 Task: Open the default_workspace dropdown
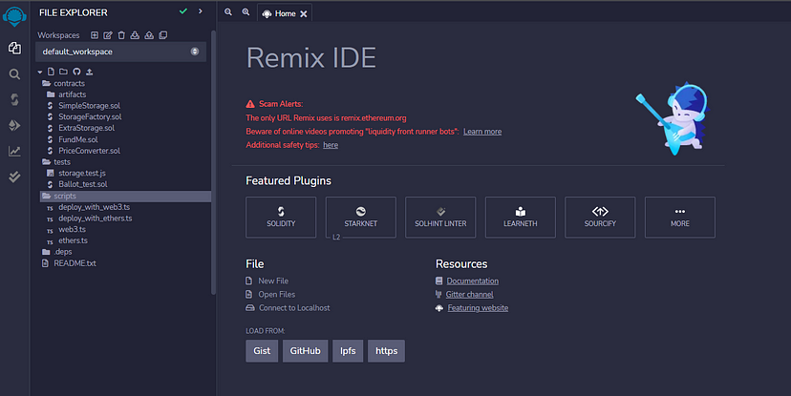(120, 52)
